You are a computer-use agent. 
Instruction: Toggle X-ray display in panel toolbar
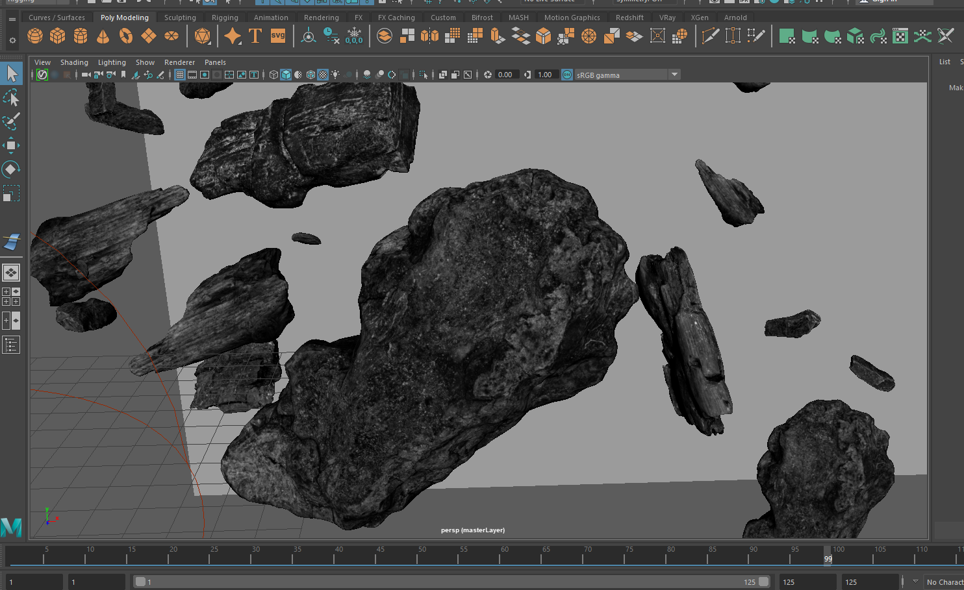(443, 75)
